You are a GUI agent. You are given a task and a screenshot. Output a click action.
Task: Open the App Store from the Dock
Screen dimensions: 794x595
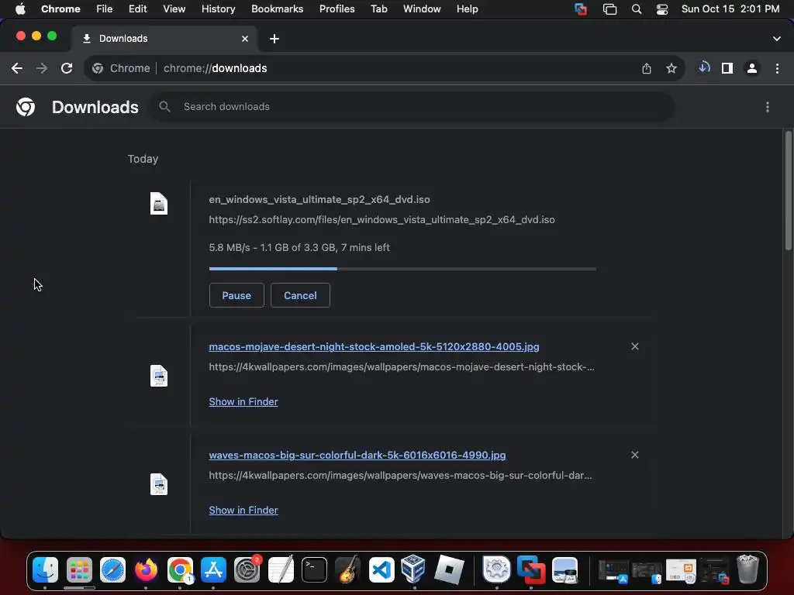point(213,569)
